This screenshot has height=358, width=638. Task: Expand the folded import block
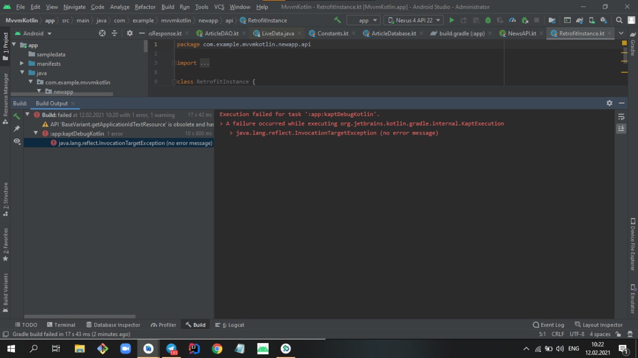pos(174,63)
